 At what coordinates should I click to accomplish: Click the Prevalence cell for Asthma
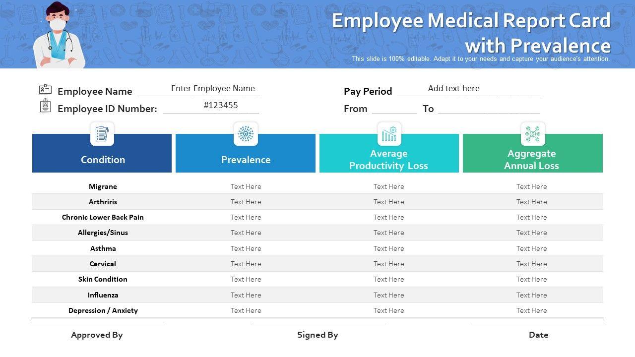coord(246,248)
